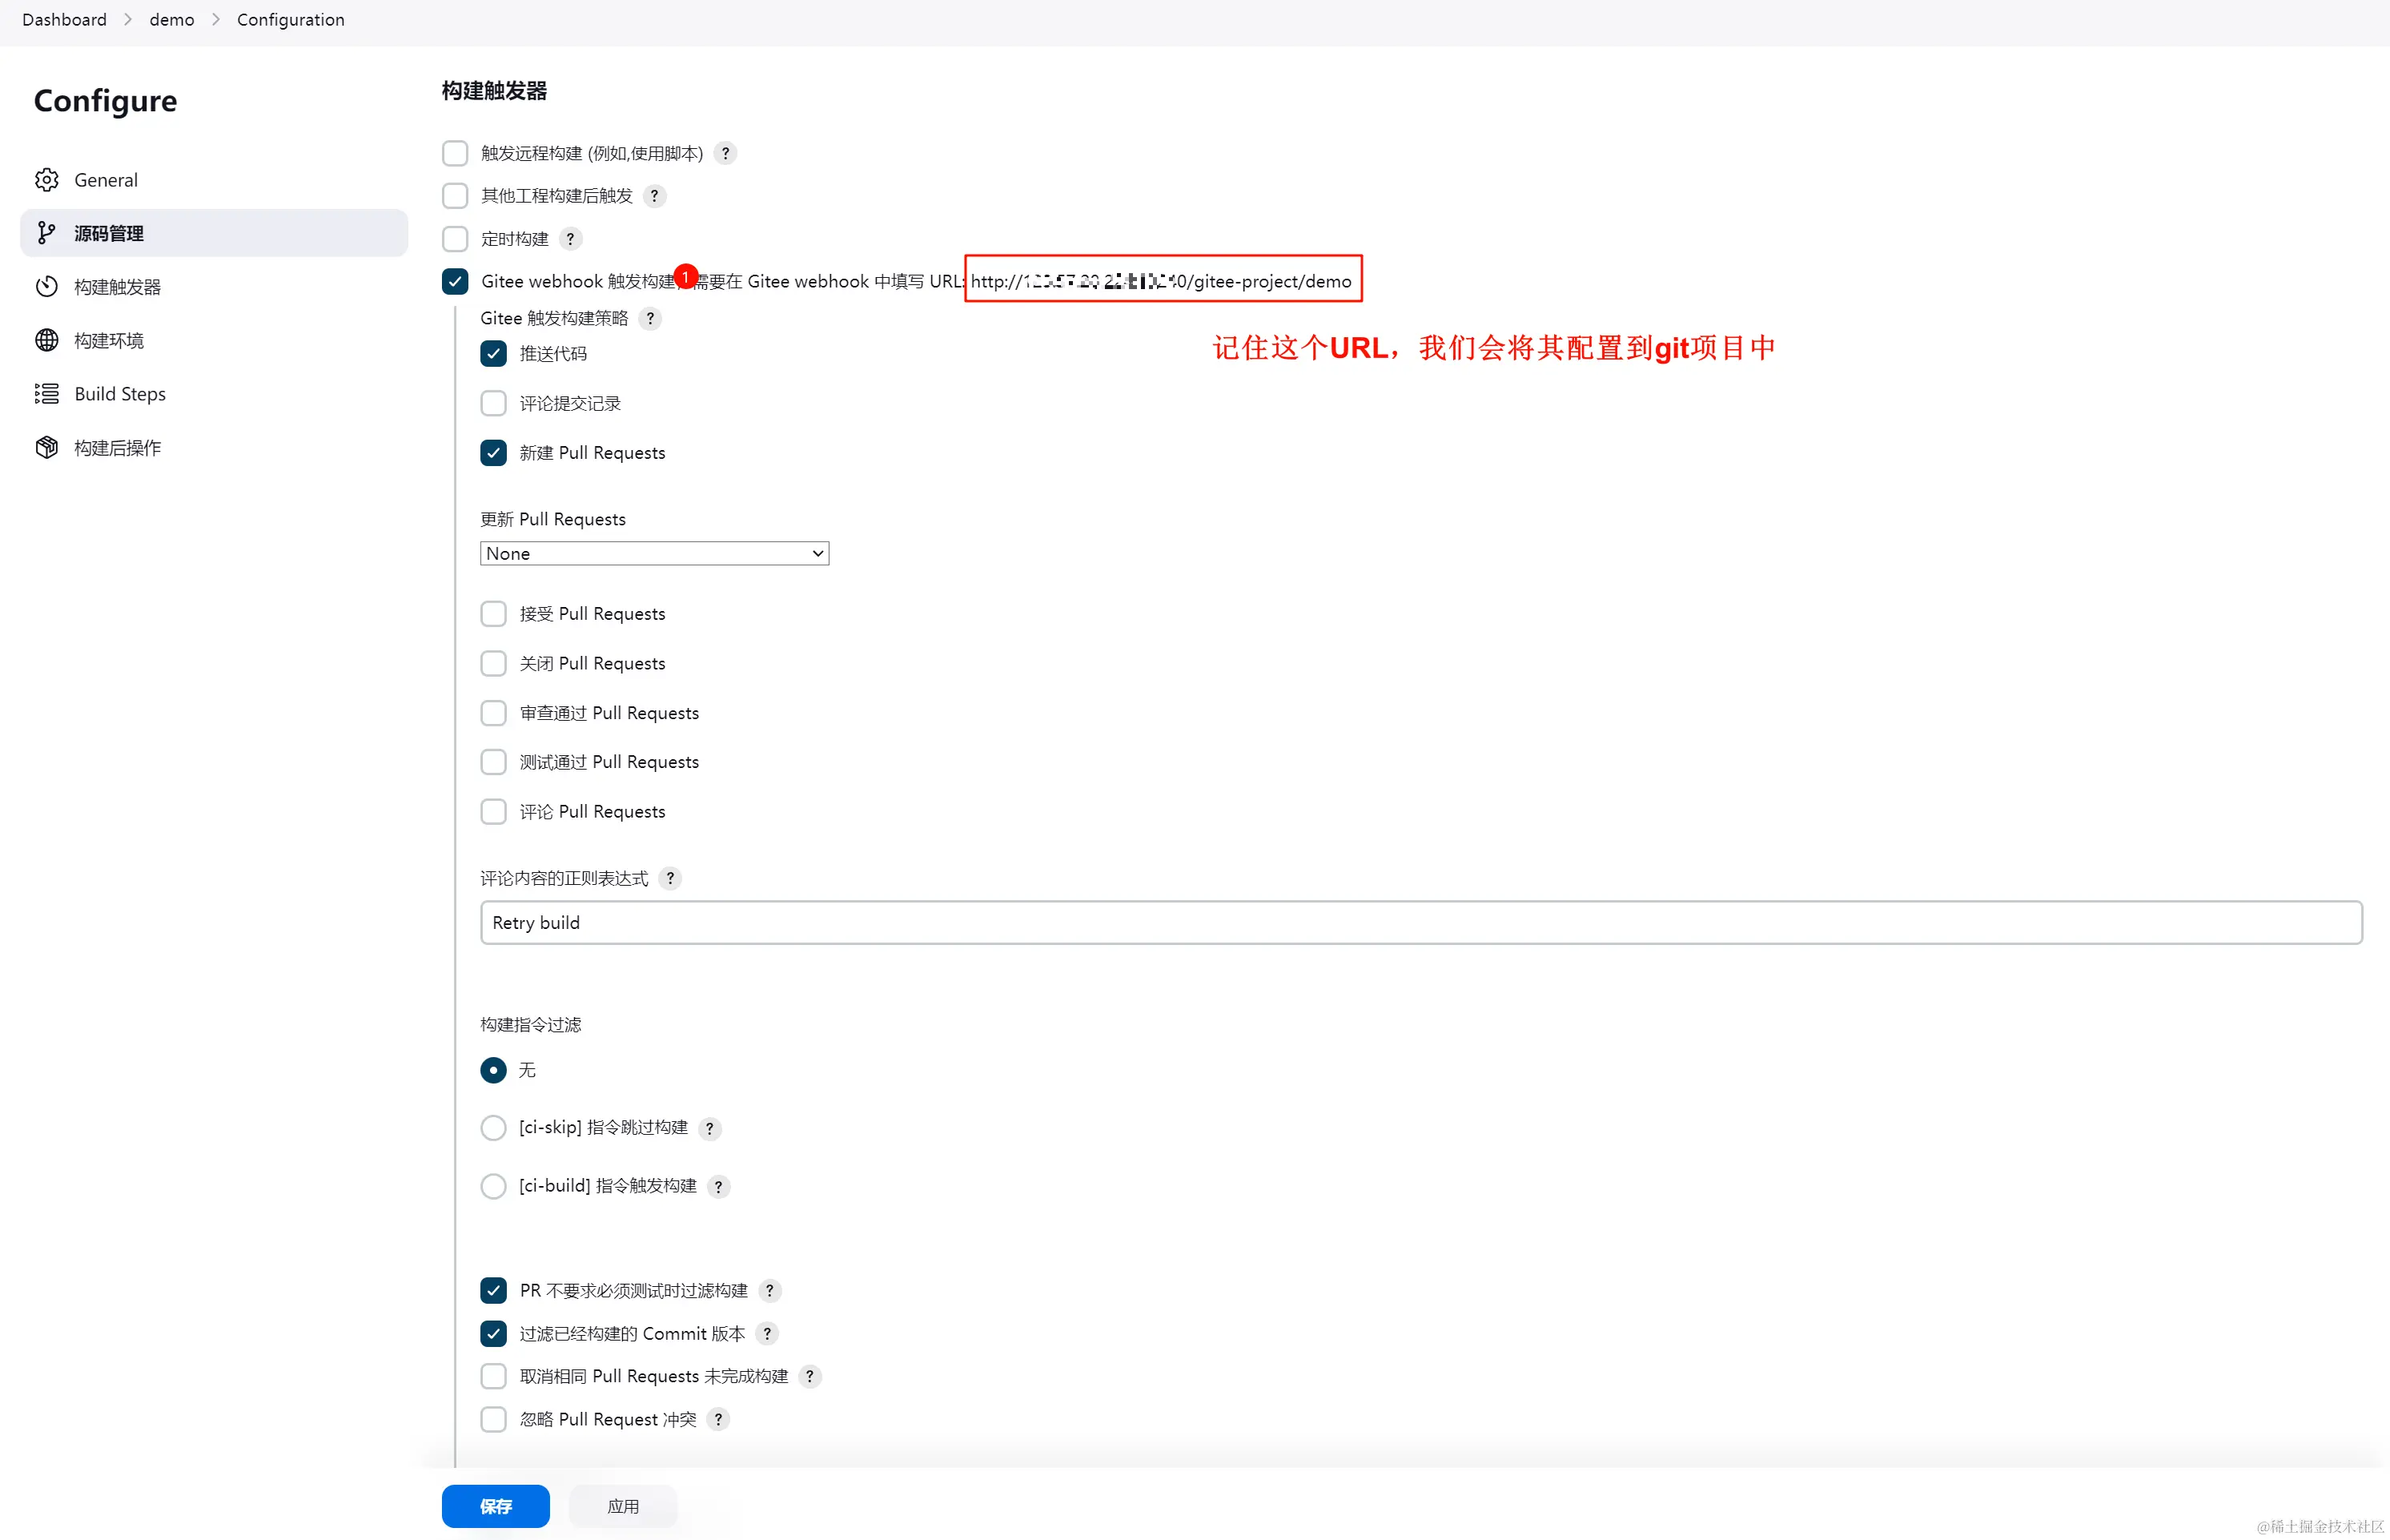Click the General gear icon in sidebar
This screenshot has height=1540, width=2390.
pos(46,180)
